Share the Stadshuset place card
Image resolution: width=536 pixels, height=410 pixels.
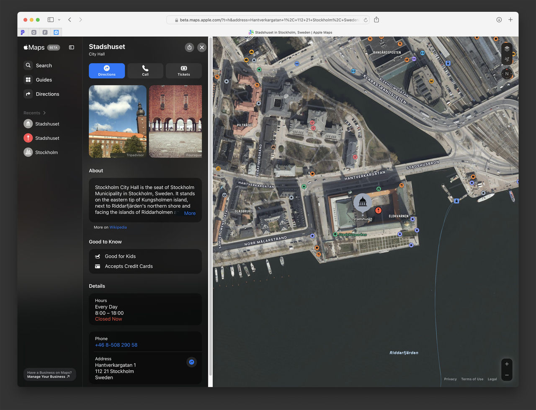[189, 47]
